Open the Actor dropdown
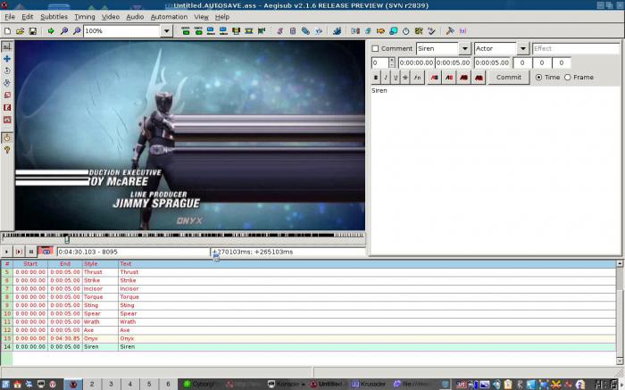 (523, 48)
